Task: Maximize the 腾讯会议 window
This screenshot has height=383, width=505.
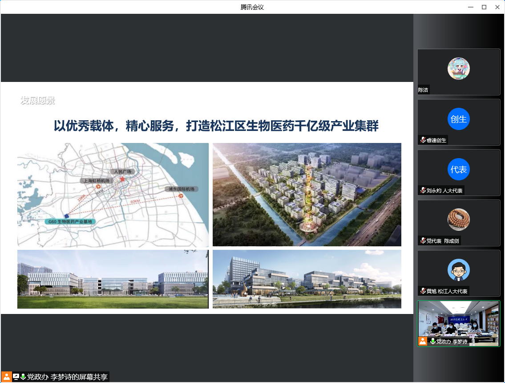Action: [x=484, y=7]
